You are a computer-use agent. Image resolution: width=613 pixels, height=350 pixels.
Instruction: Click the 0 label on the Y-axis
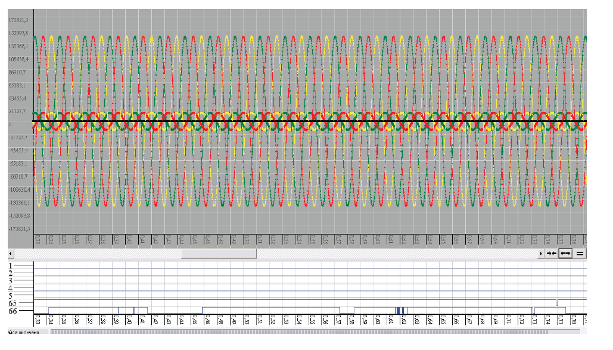pos(10,124)
